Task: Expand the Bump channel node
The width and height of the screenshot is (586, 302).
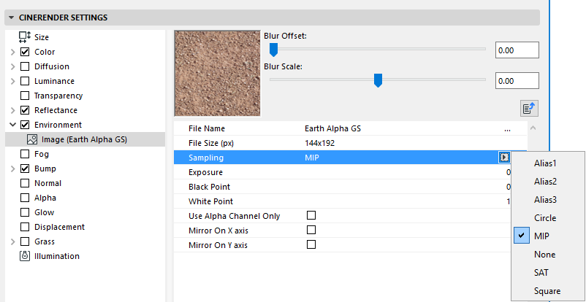Action: (x=12, y=169)
